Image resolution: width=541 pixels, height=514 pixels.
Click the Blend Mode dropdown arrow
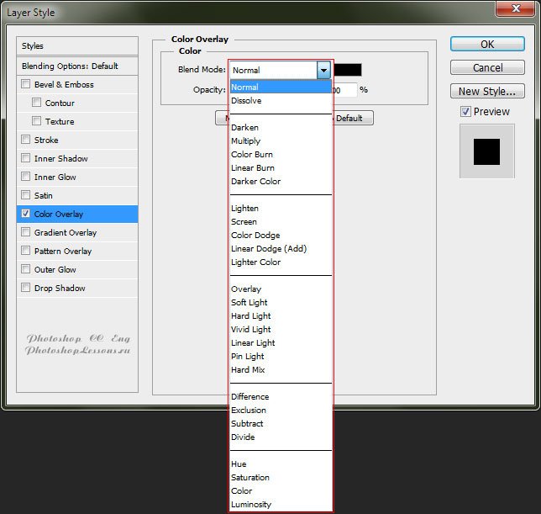[x=323, y=71]
